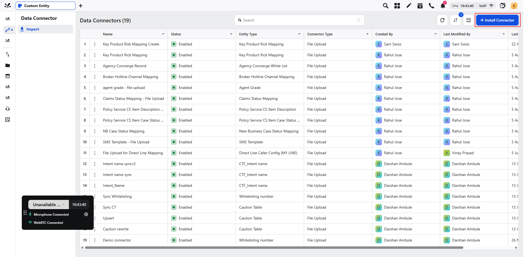Click the Sync Whitelisting connector name
This screenshot has height=257, width=523.
tap(117, 196)
